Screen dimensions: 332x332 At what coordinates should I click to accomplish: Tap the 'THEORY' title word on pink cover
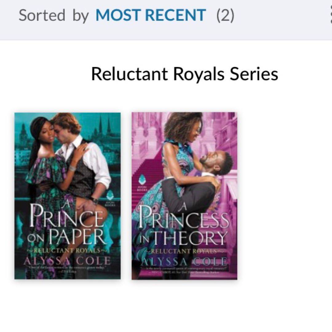click(x=189, y=238)
